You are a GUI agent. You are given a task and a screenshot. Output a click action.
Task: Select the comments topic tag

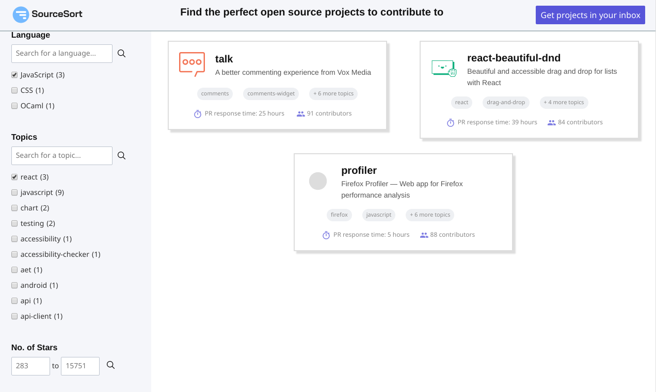pyautogui.click(x=215, y=93)
